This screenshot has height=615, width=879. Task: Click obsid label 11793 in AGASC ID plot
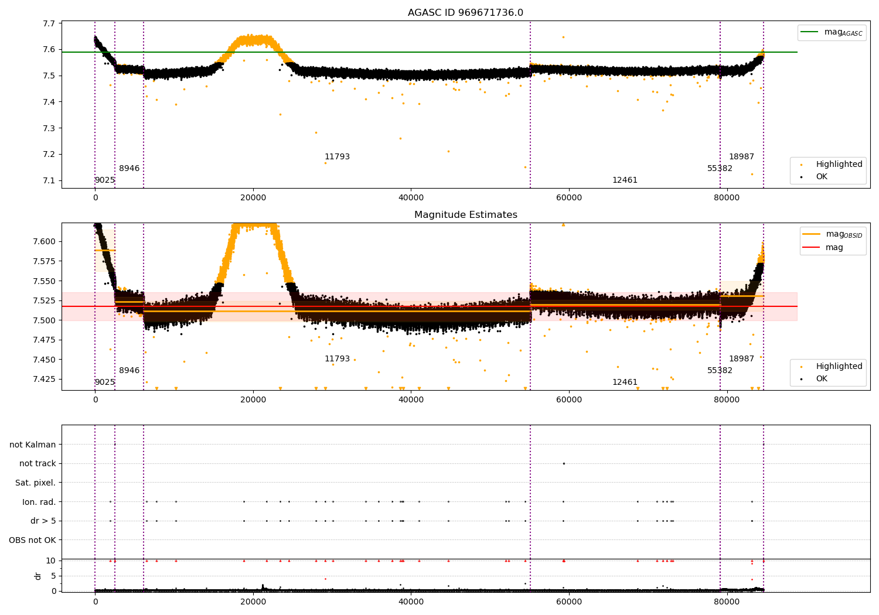[337, 156]
